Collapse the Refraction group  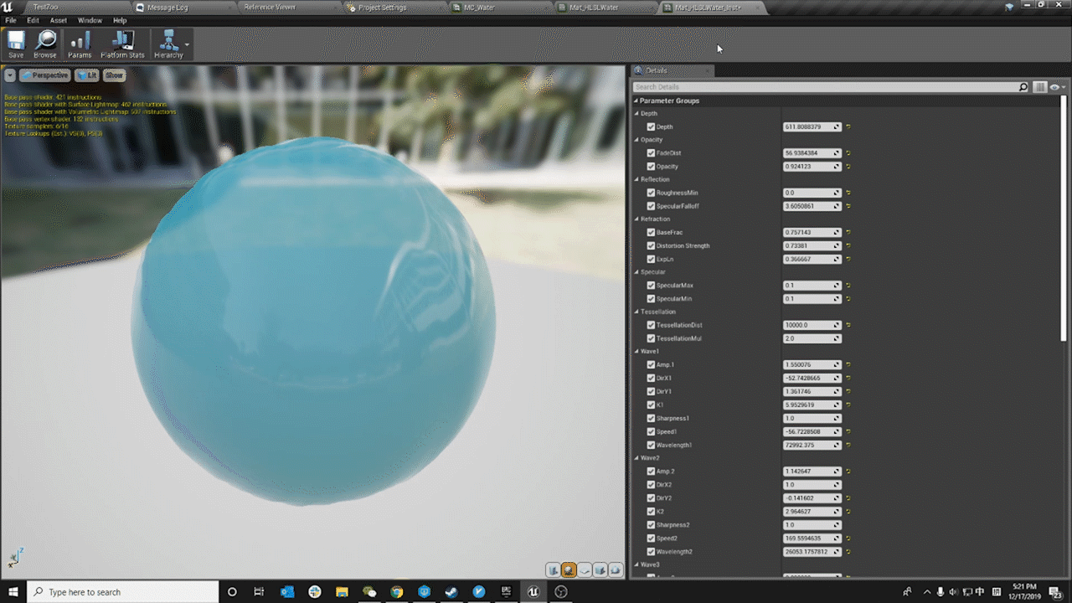[636, 219]
